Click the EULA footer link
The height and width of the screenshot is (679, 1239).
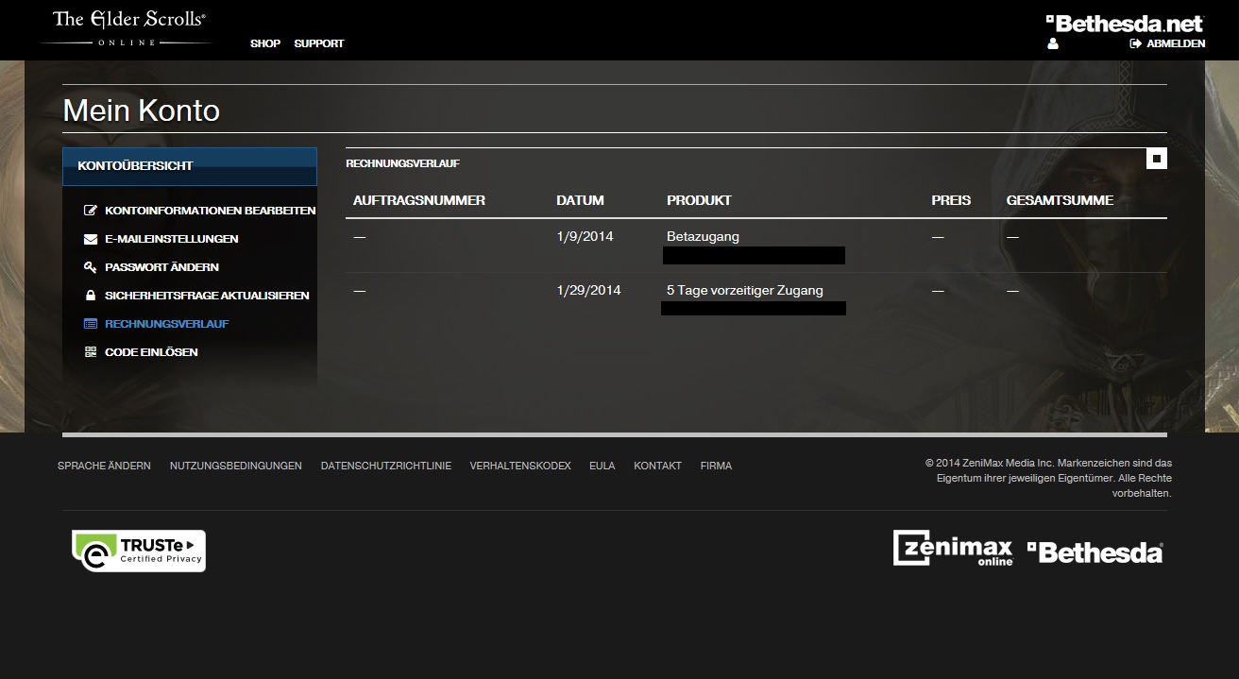(x=603, y=466)
